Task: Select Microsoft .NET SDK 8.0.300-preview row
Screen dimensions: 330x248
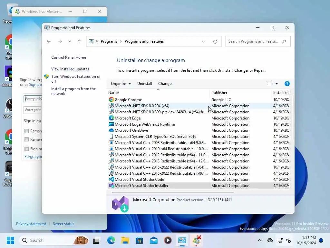Action: click(x=199, y=112)
